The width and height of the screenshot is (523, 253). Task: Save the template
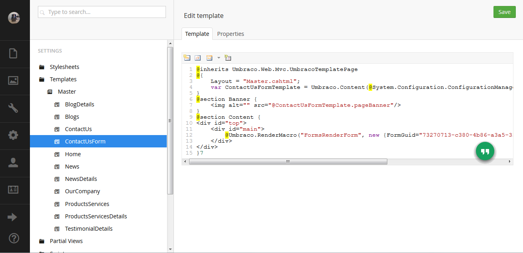[504, 12]
